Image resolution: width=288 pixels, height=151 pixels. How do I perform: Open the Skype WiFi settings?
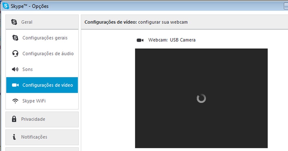point(42,101)
